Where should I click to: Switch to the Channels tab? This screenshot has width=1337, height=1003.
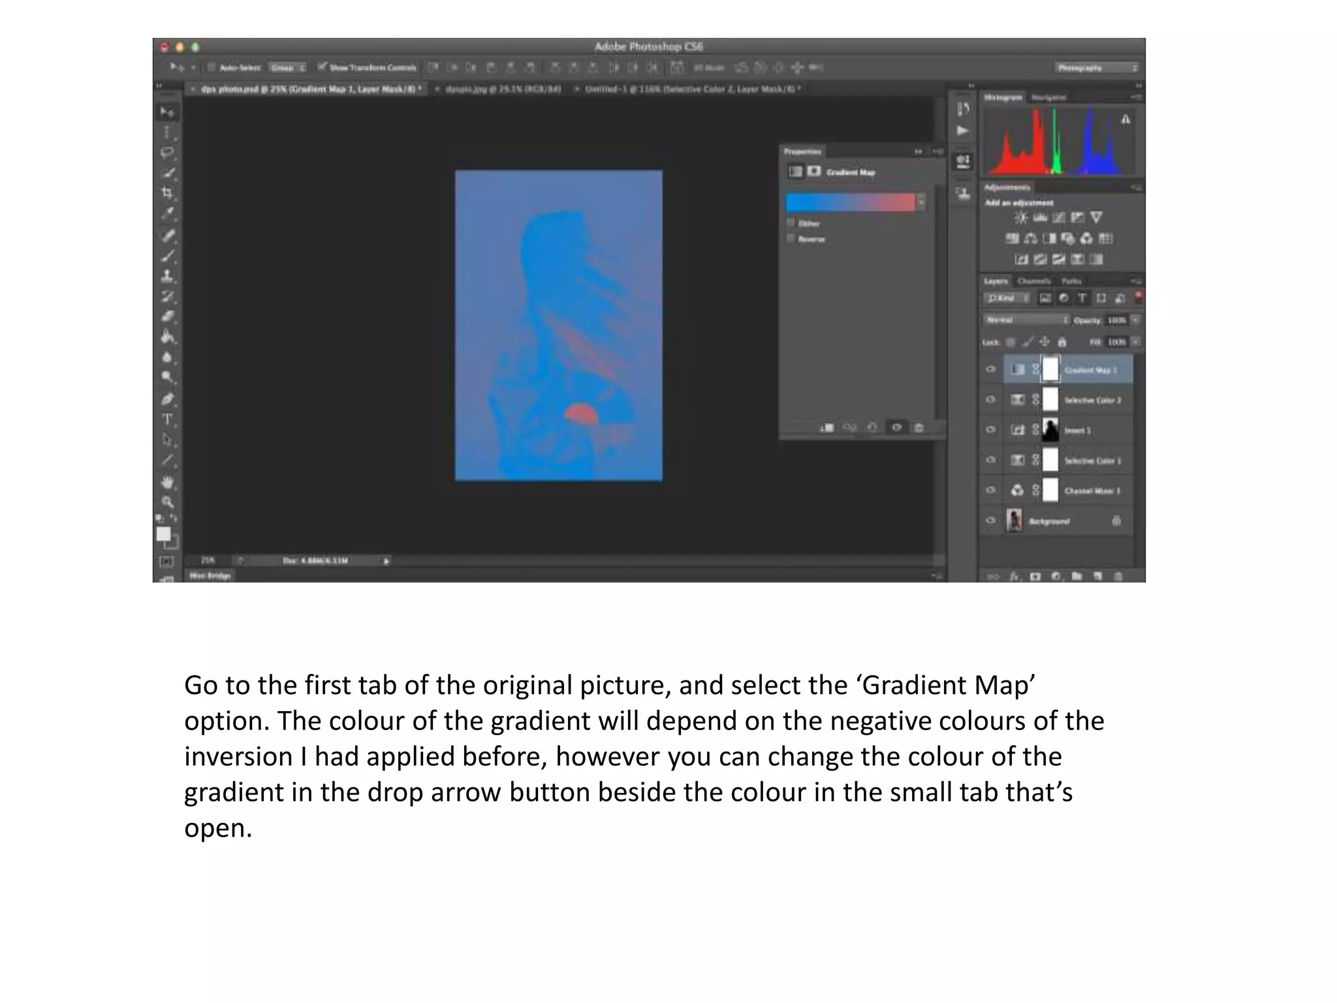(1034, 281)
